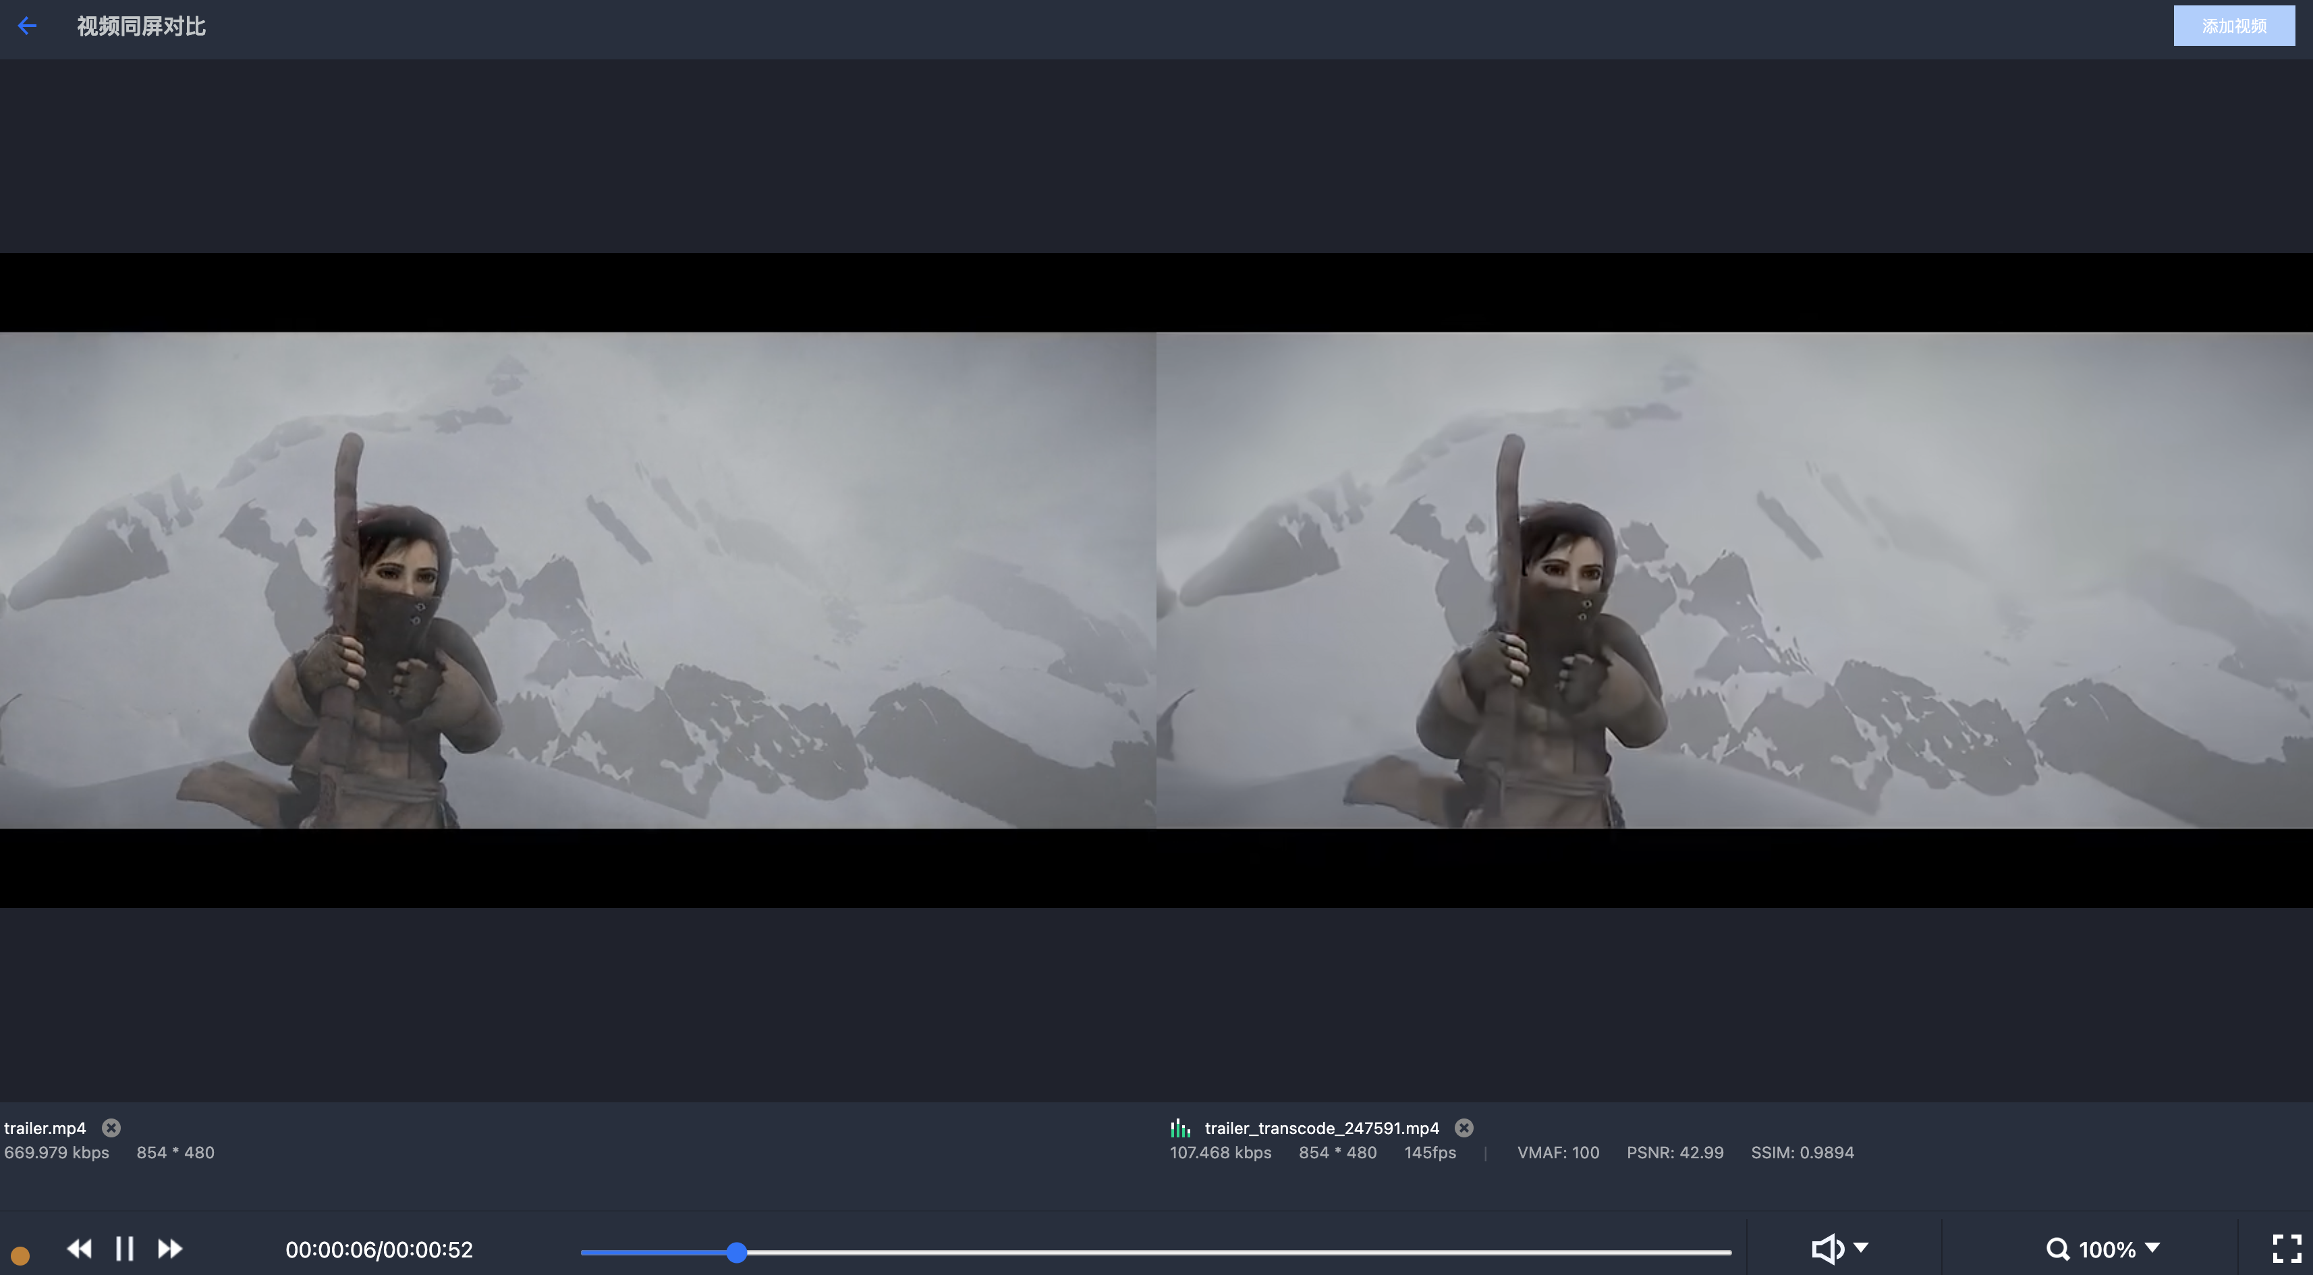Click the right transcoded video frame

point(1734,580)
